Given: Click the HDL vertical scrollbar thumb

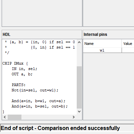Looking at the screenshot, I should pos(79,87).
